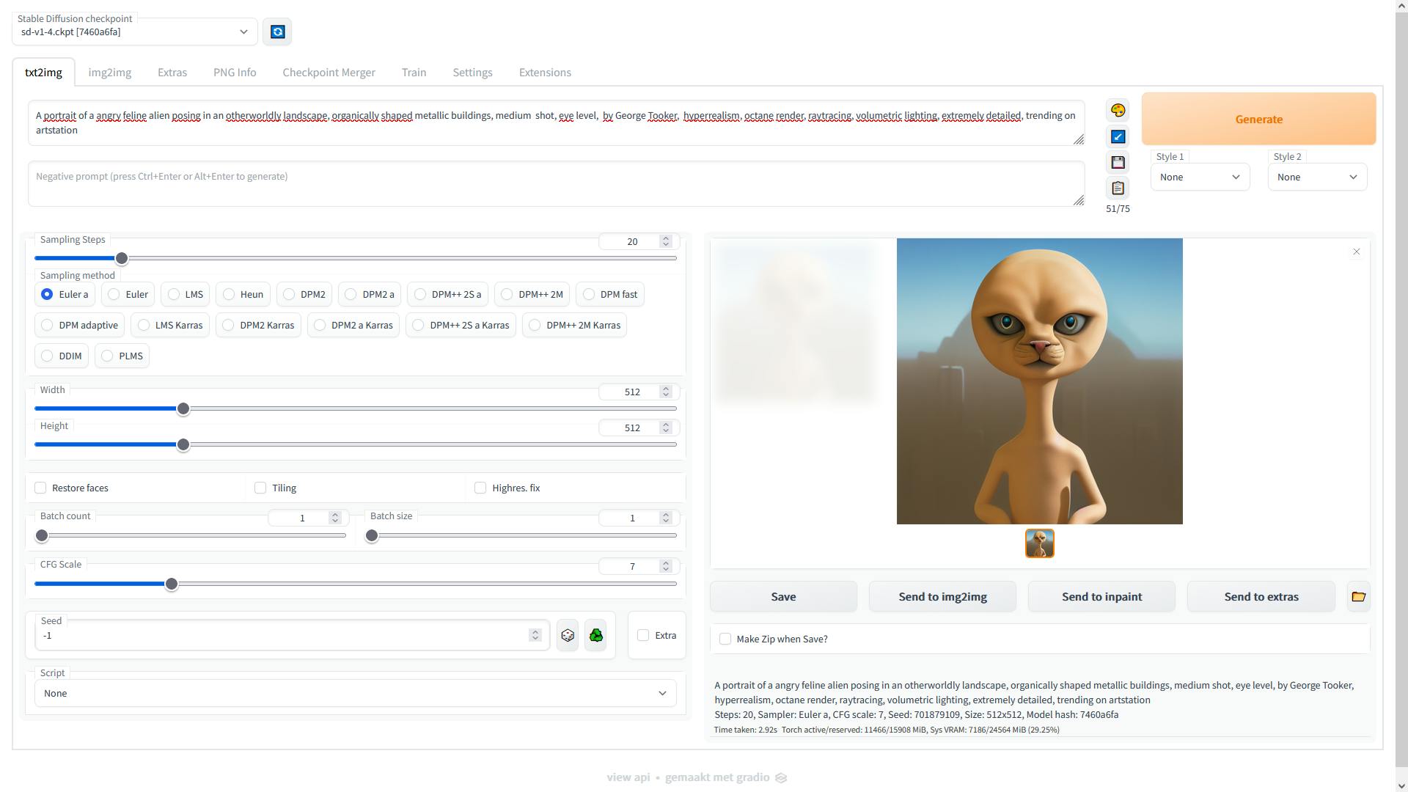Click the dice randomize seed icon
The height and width of the screenshot is (792, 1408).
tap(568, 636)
